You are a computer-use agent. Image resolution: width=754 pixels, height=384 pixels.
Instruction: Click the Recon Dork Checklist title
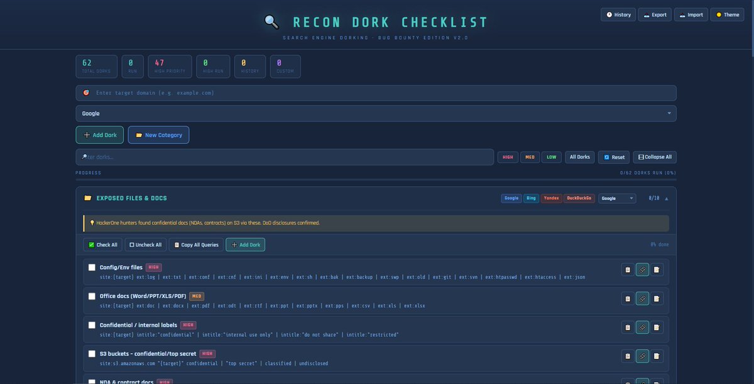pyautogui.click(x=390, y=23)
